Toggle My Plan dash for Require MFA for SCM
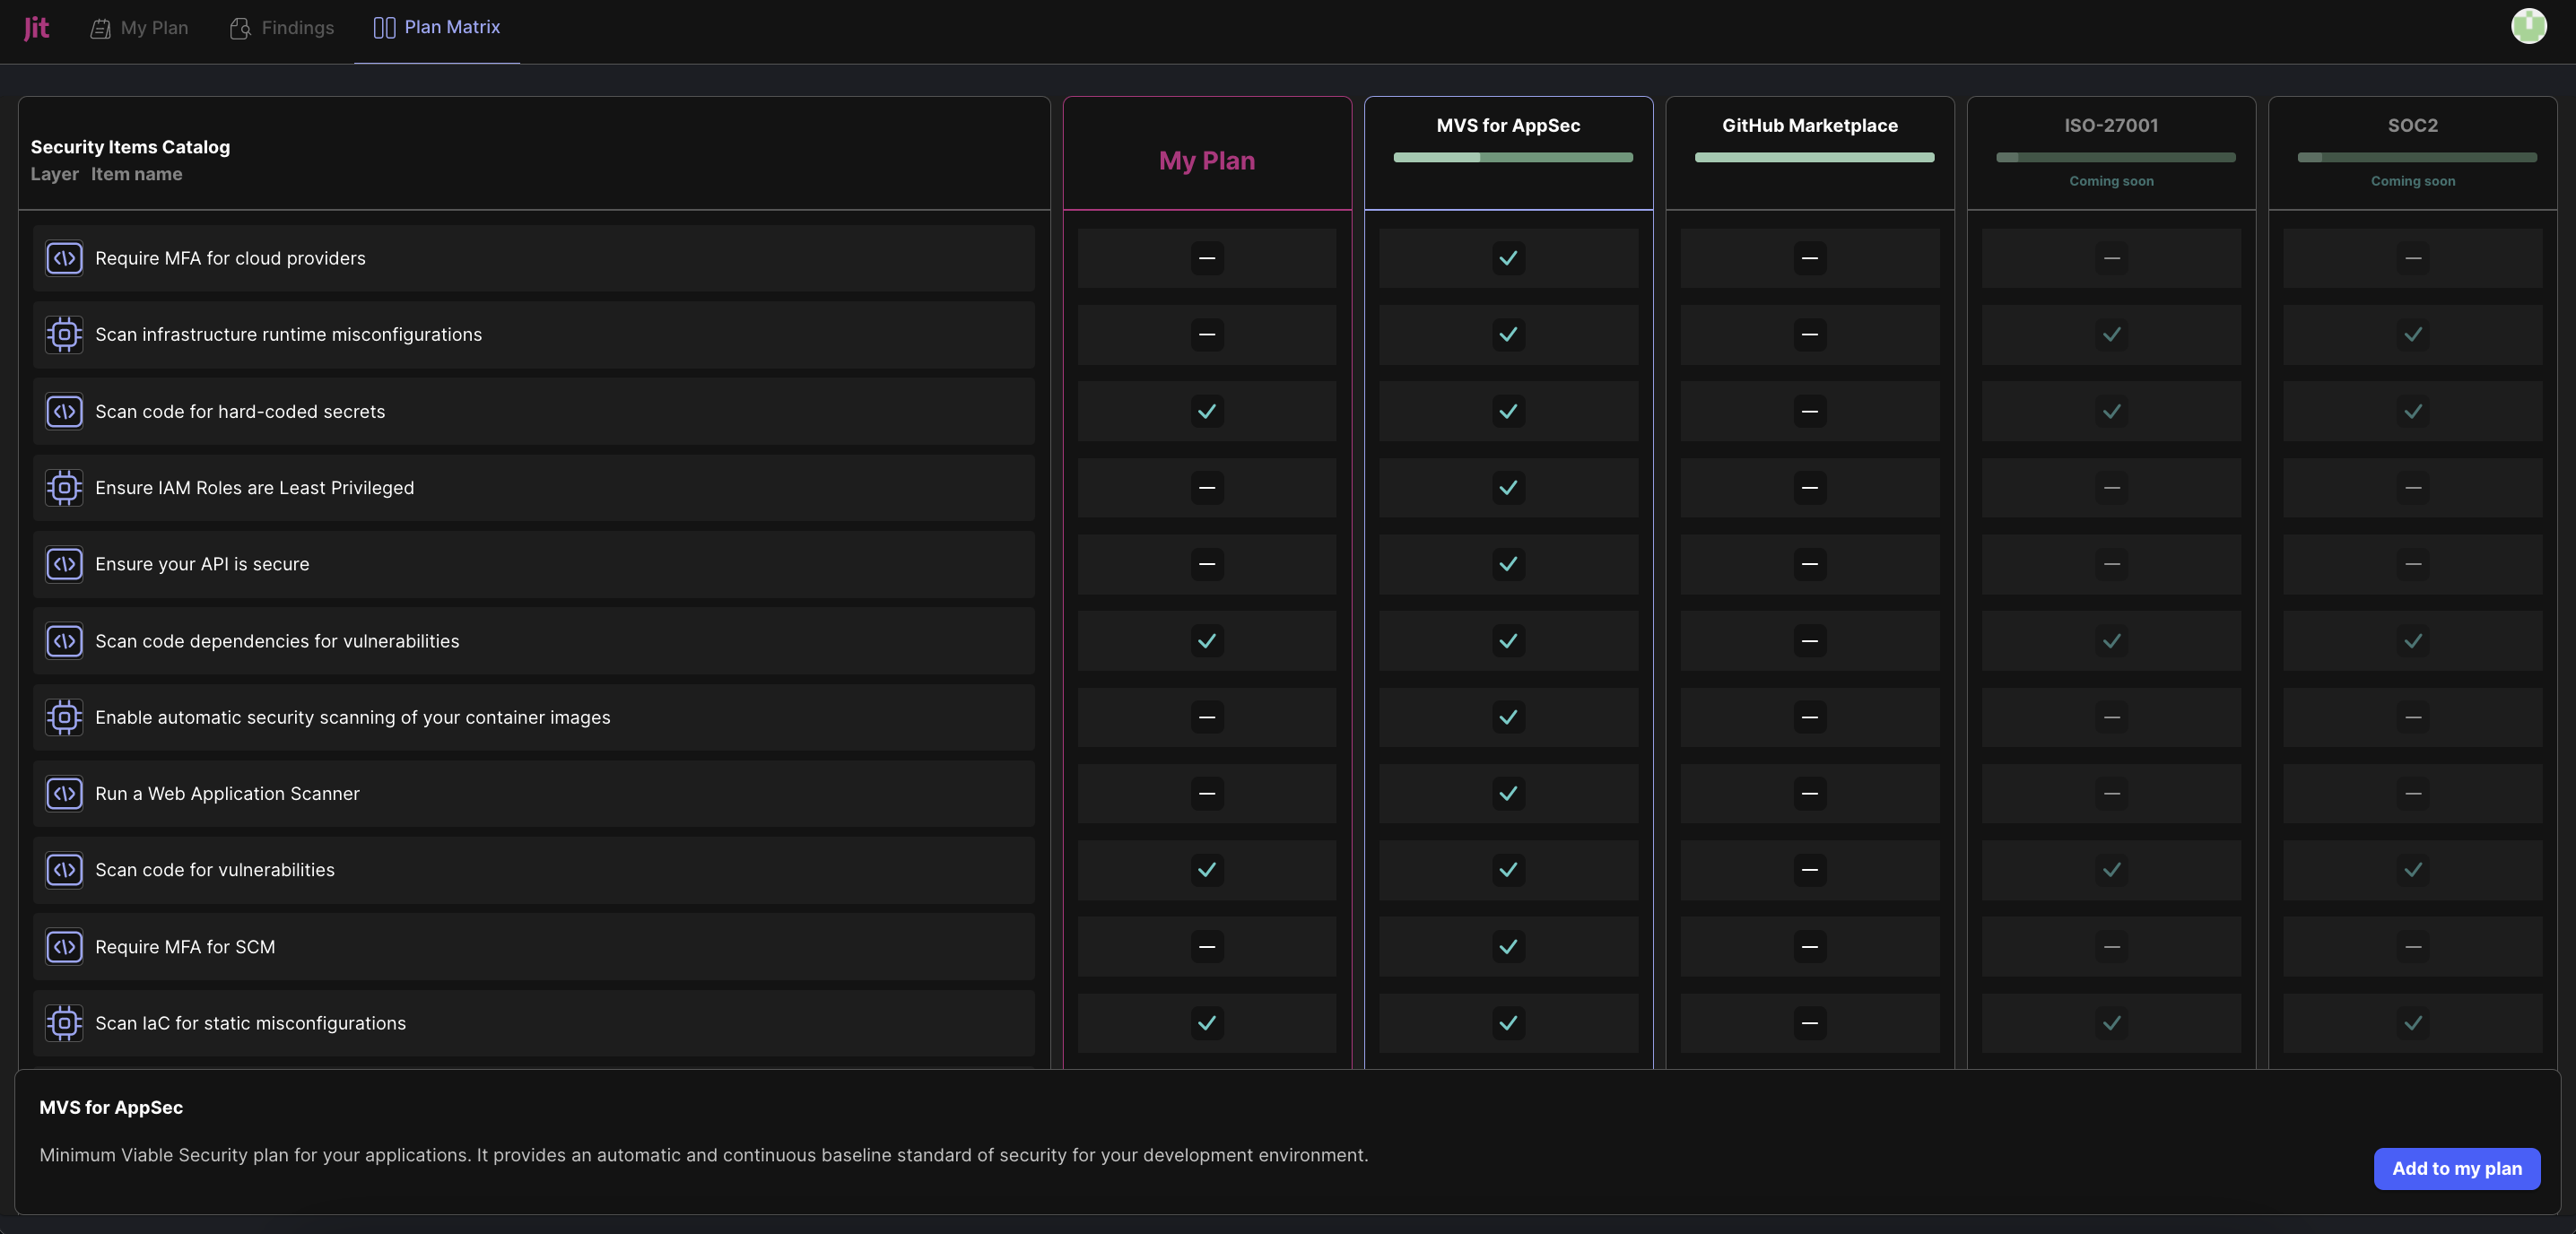Viewport: 2576px width, 1234px height. pos(1207,947)
